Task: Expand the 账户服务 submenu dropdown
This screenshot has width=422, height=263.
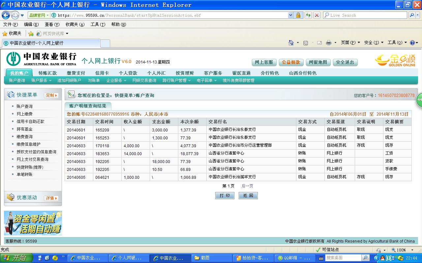Action: (41, 81)
